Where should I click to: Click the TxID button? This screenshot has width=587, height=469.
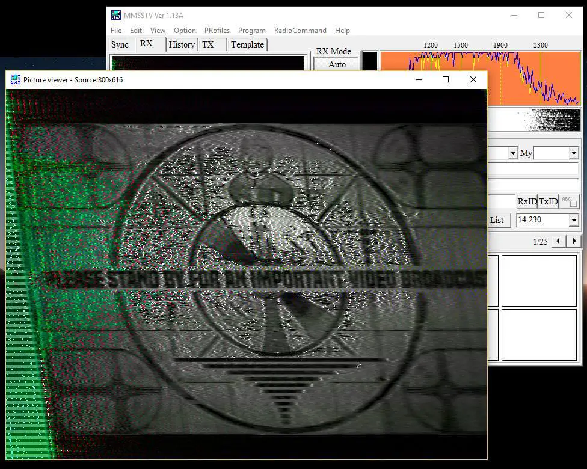(548, 201)
